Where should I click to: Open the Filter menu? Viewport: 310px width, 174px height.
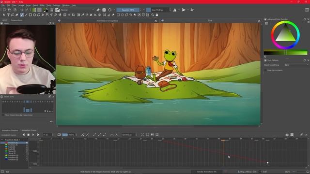click(x=42, y=5)
